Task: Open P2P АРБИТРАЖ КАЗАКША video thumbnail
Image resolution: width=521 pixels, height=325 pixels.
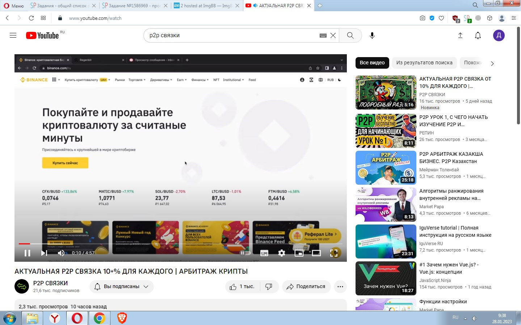Action: coord(386,168)
